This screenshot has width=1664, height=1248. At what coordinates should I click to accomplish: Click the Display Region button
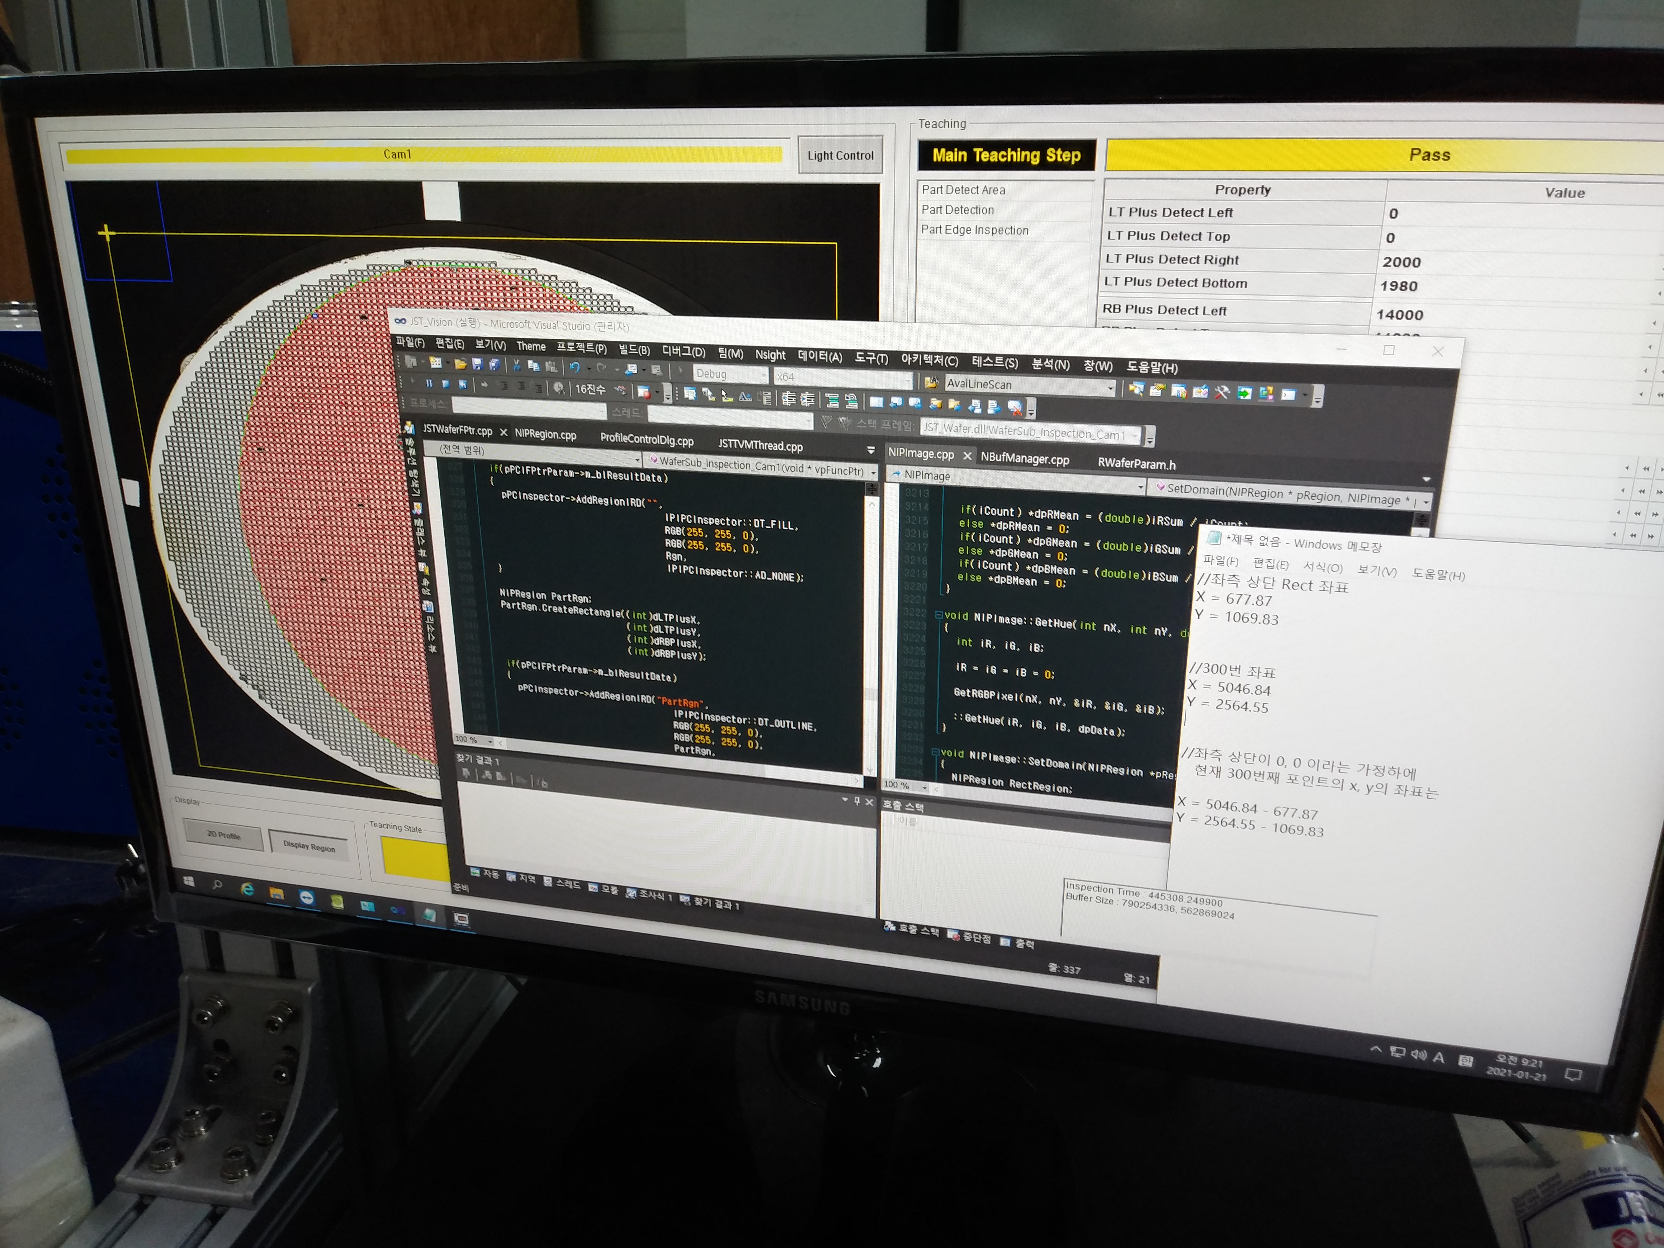[308, 846]
